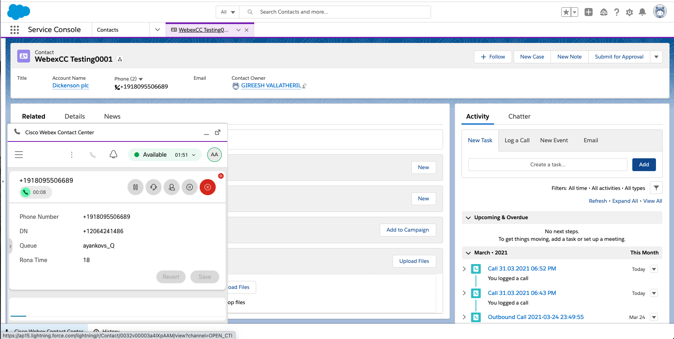This screenshot has height=339, width=674.
Task: Open the Contacts navigation dropdown chevron
Action: click(x=158, y=30)
